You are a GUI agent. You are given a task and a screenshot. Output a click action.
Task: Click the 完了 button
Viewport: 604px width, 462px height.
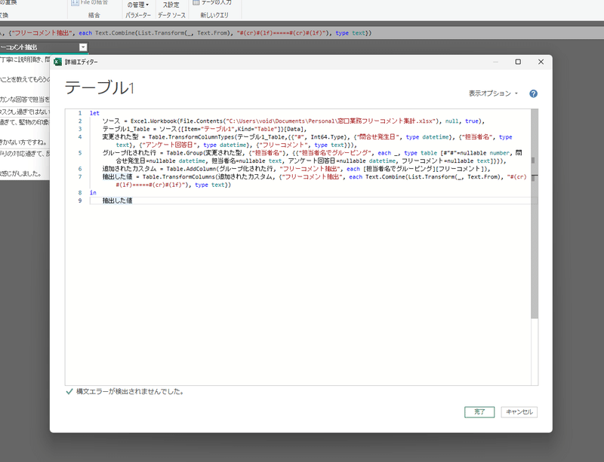479,412
